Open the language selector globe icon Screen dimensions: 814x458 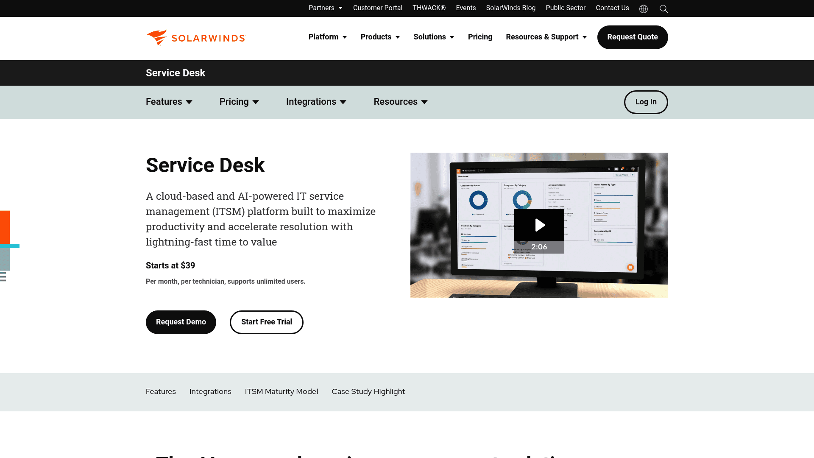(x=643, y=8)
